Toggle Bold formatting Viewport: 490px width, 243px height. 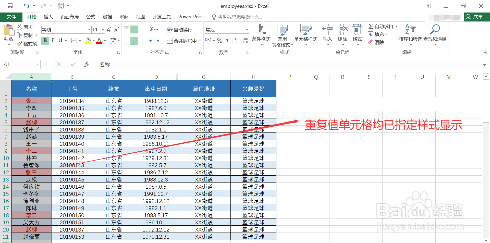(45, 41)
